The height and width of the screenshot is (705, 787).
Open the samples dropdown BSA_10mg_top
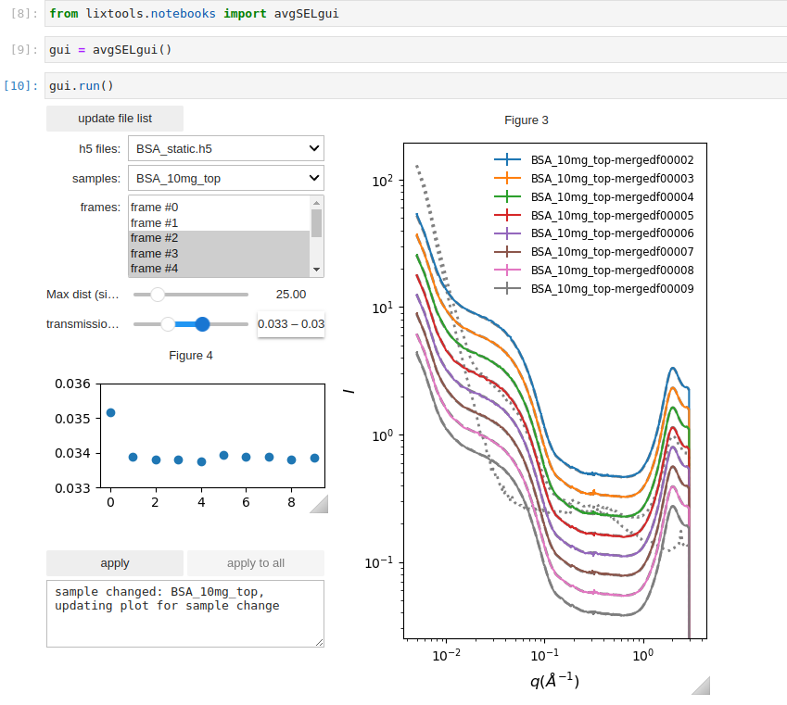pyautogui.click(x=226, y=178)
